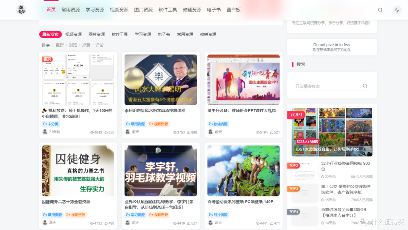Select the 最新发布 filter tab
This screenshot has width=408, height=230.
pos(51,34)
